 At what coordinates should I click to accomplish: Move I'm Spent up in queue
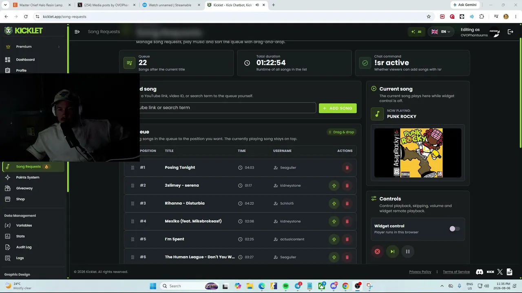tap(334, 239)
